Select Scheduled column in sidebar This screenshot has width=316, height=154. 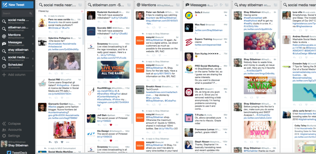[x=18, y=66]
